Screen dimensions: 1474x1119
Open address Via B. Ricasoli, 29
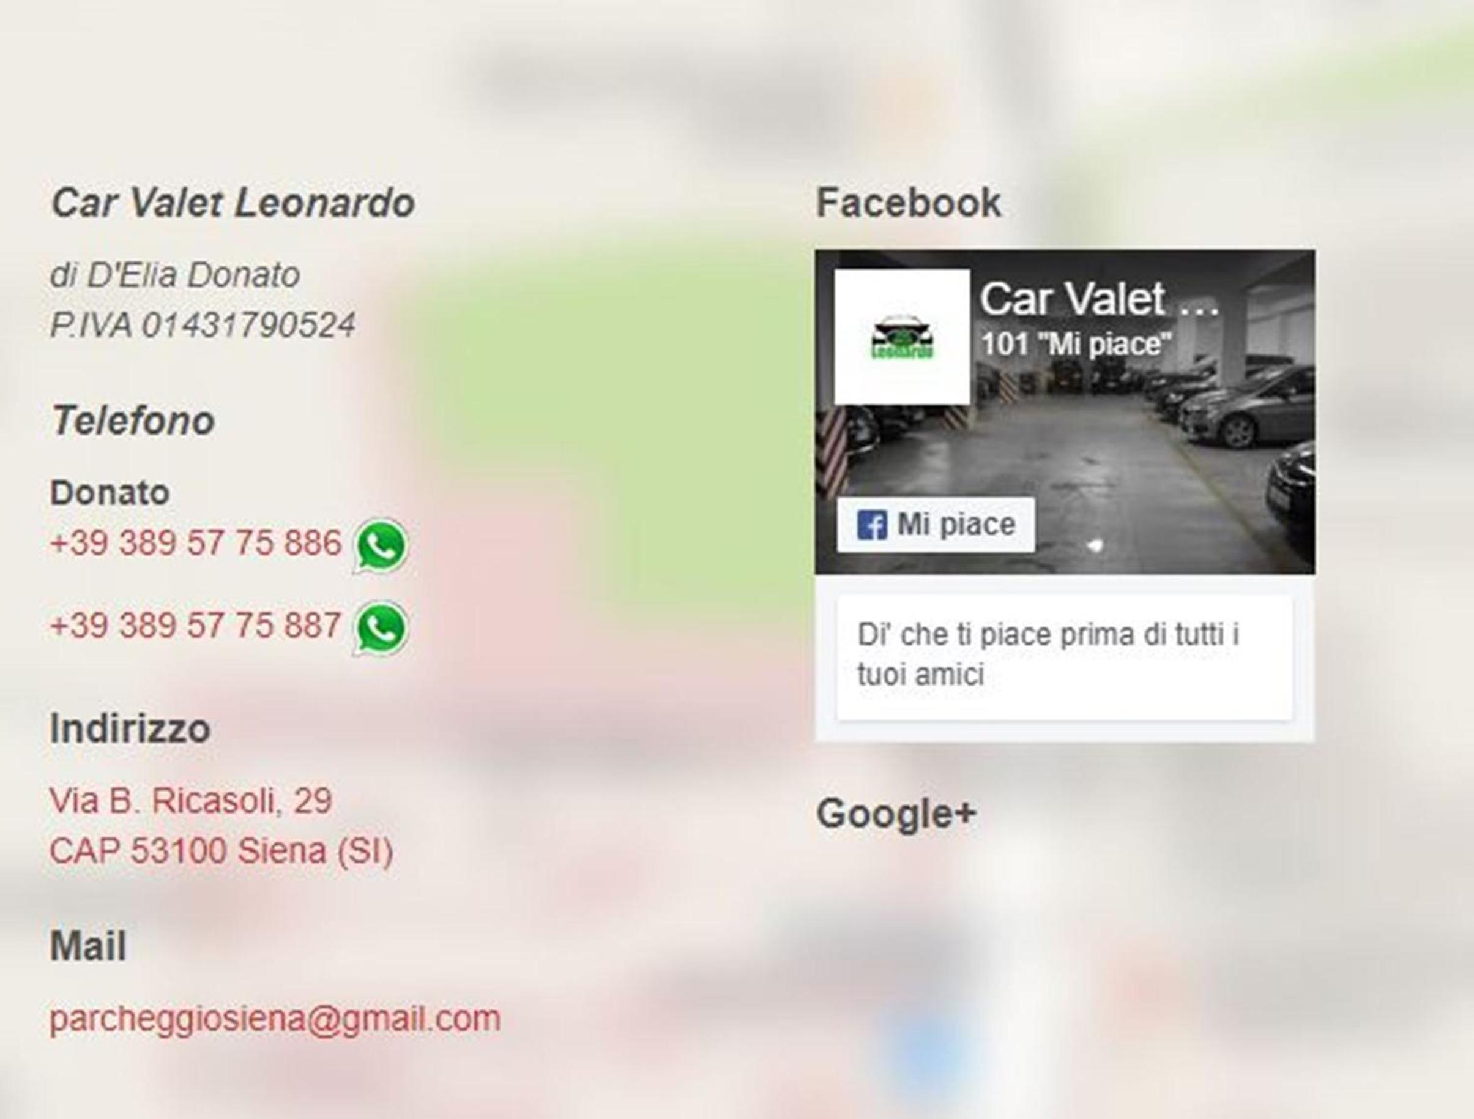pos(190,801)
